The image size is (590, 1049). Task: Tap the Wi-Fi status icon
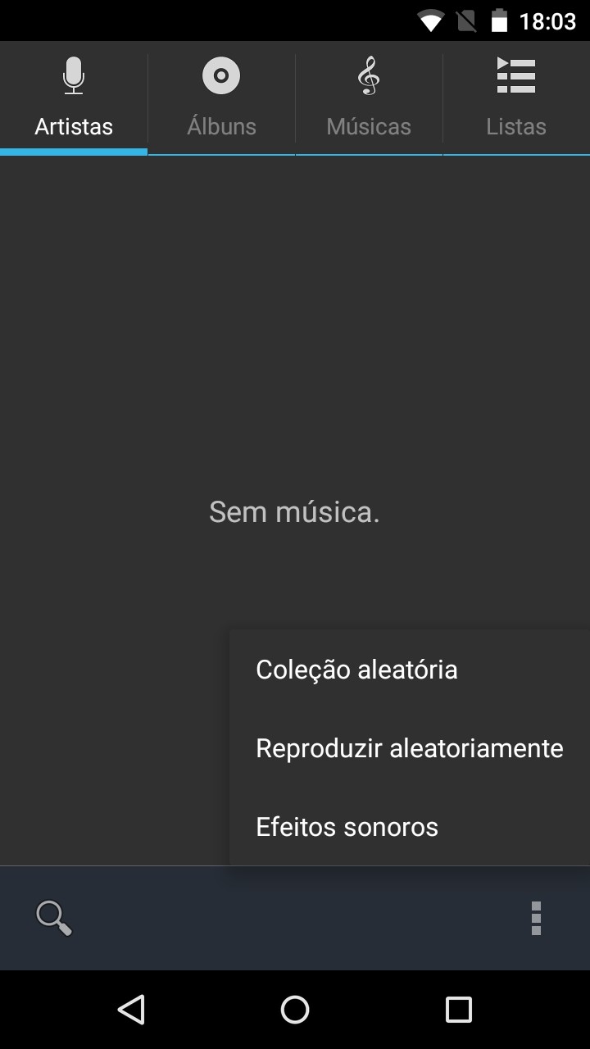tap(430, 20)
